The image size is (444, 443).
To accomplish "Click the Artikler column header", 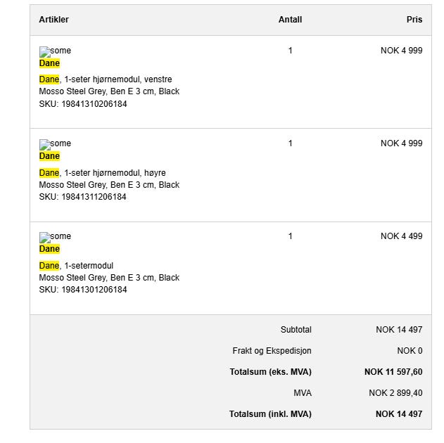I will tap(54, 20).
